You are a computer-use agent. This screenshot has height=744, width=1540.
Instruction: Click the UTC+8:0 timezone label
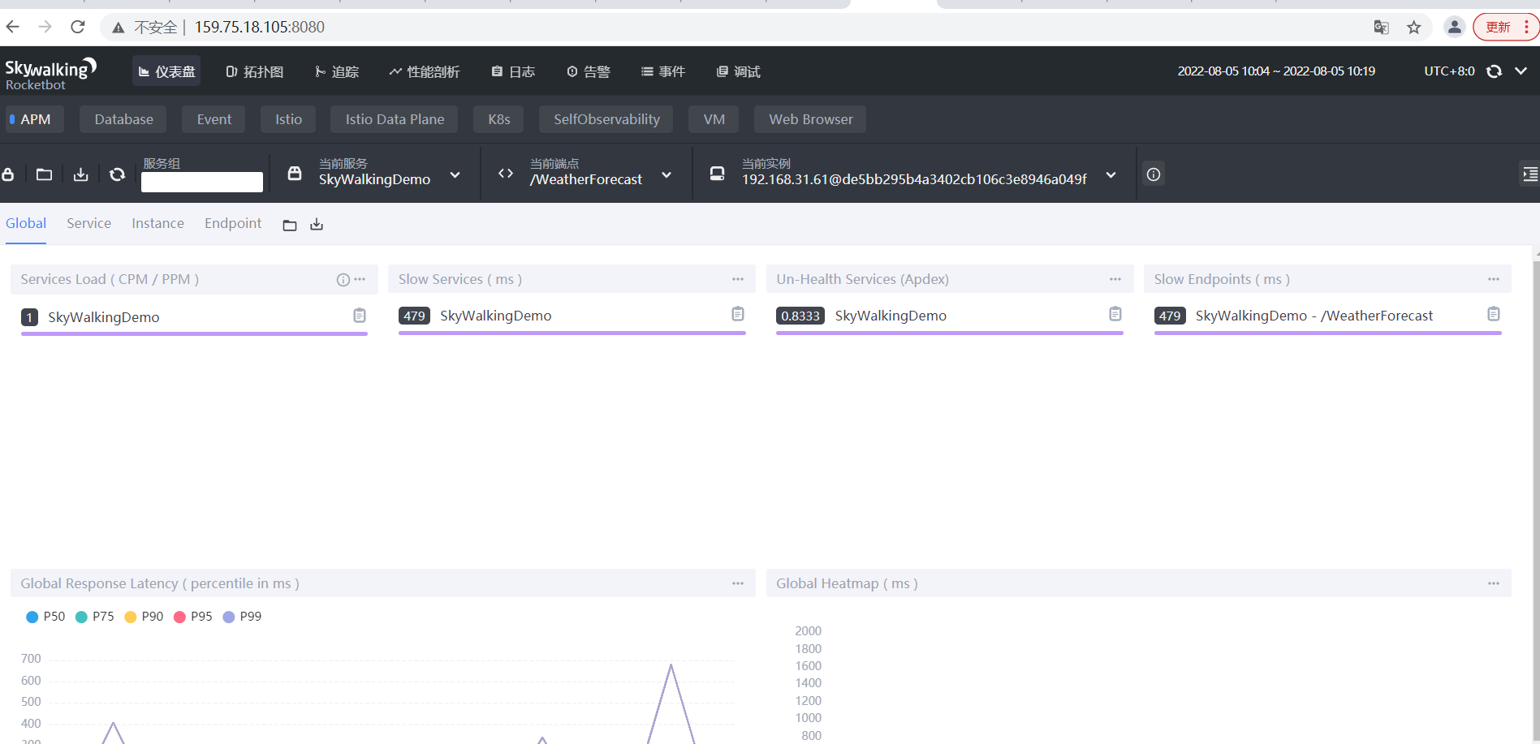(1449, 71)
